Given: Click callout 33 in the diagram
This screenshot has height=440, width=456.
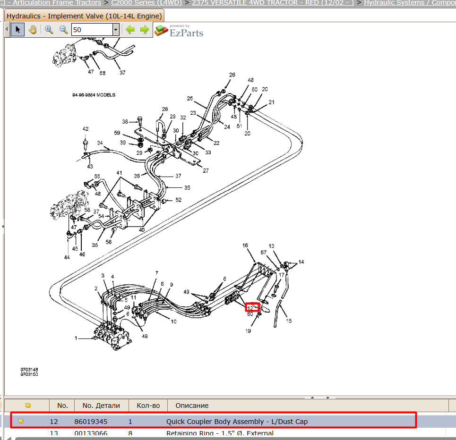Looking at the screenshot, I should pyautogui.click(x=208, y=152).
